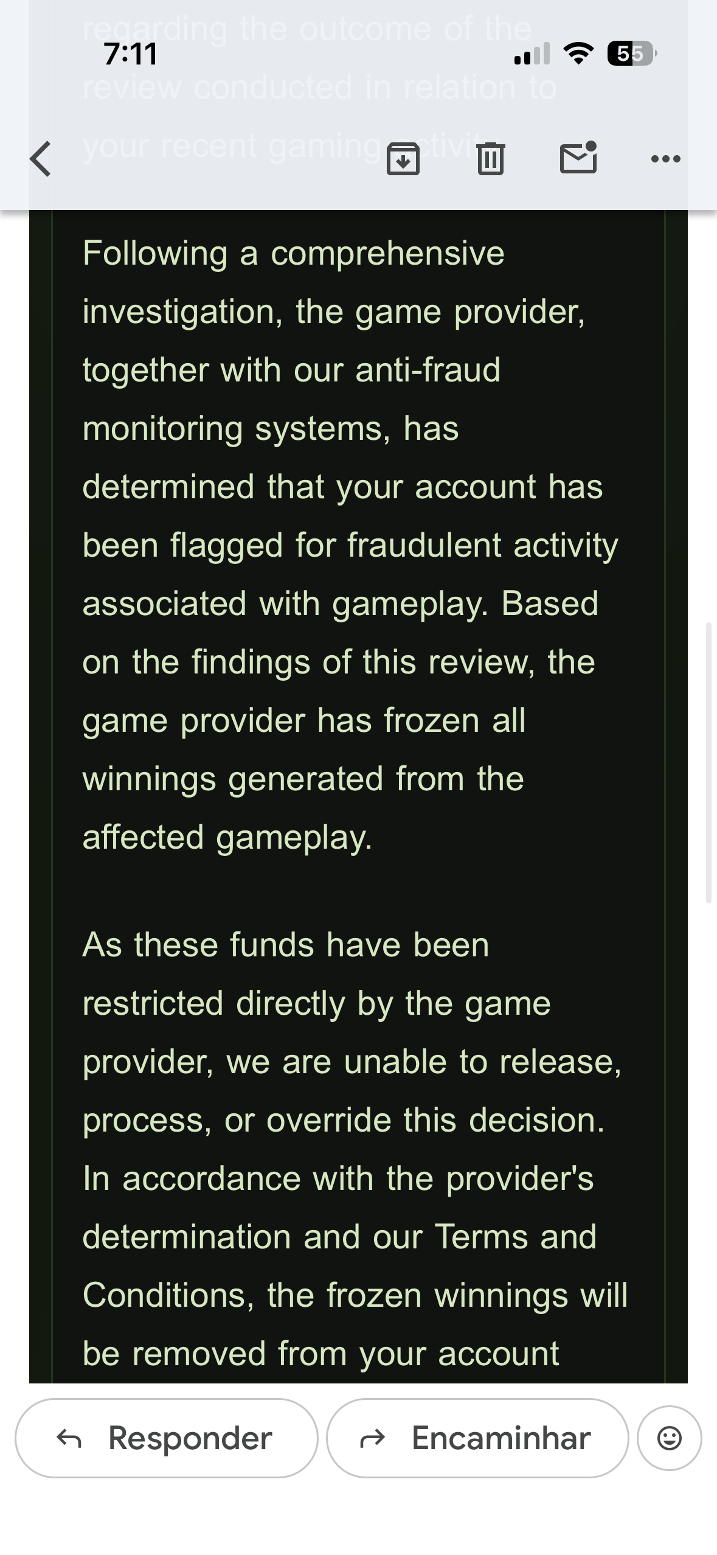Tap the paragraph starting 'As these funds'
Viewport: 717px width, 1555px height.
point(355,1149)
